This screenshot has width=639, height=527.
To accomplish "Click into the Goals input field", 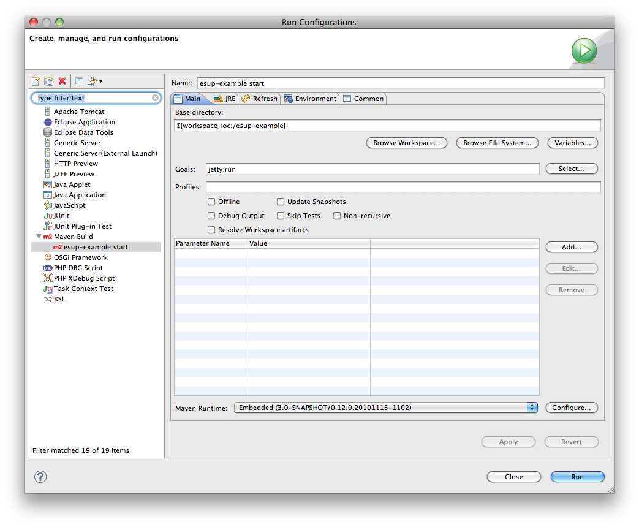I will [x=372, y=169].
